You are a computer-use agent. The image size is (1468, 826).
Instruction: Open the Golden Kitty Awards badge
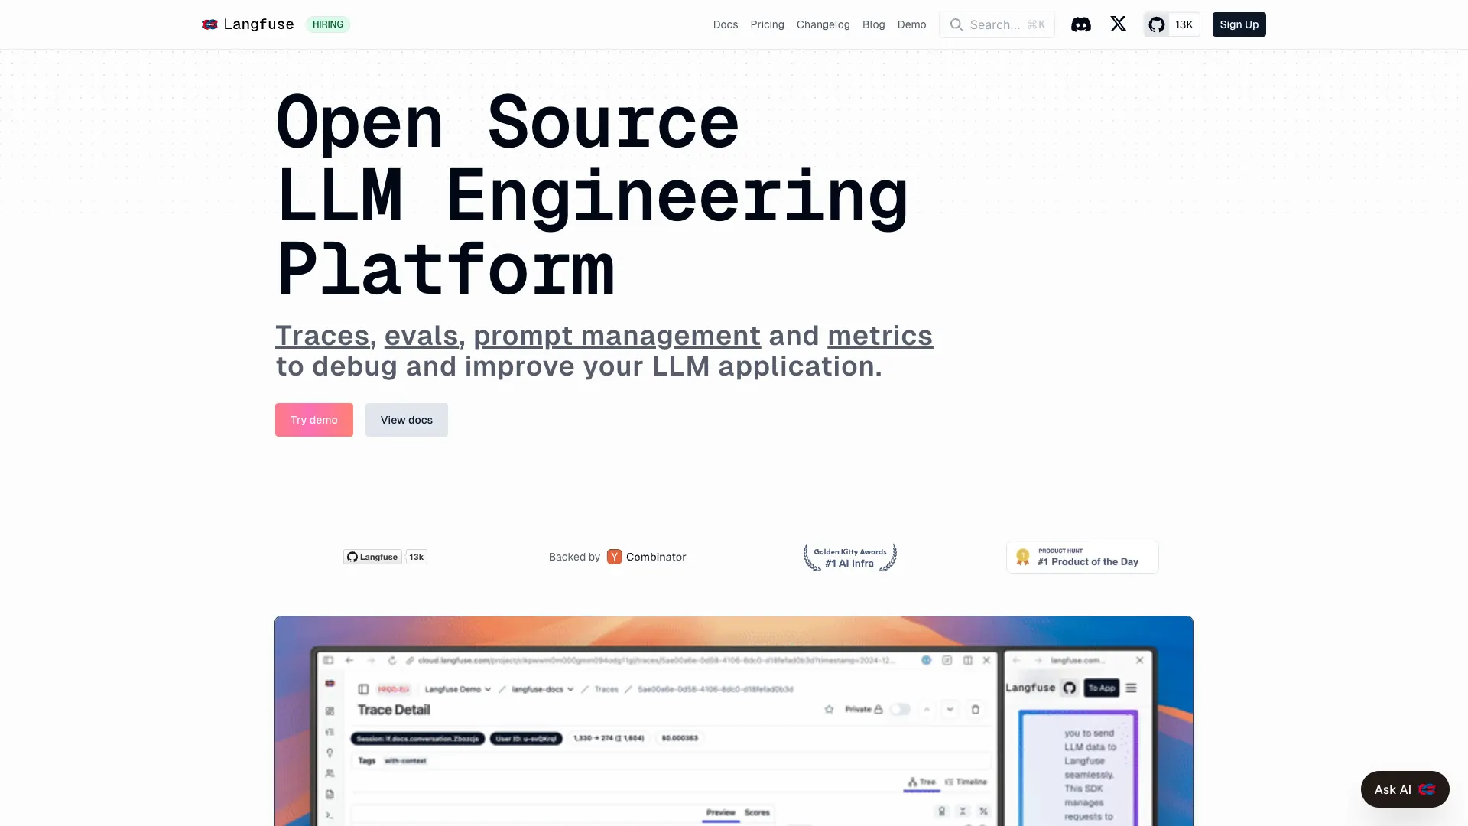pos(849,558)
